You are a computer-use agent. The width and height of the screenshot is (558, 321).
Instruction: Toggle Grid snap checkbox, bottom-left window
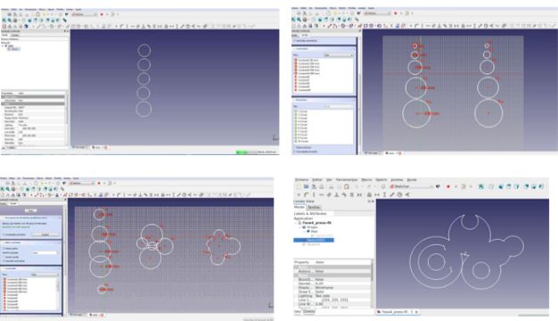tap(4, 257)
